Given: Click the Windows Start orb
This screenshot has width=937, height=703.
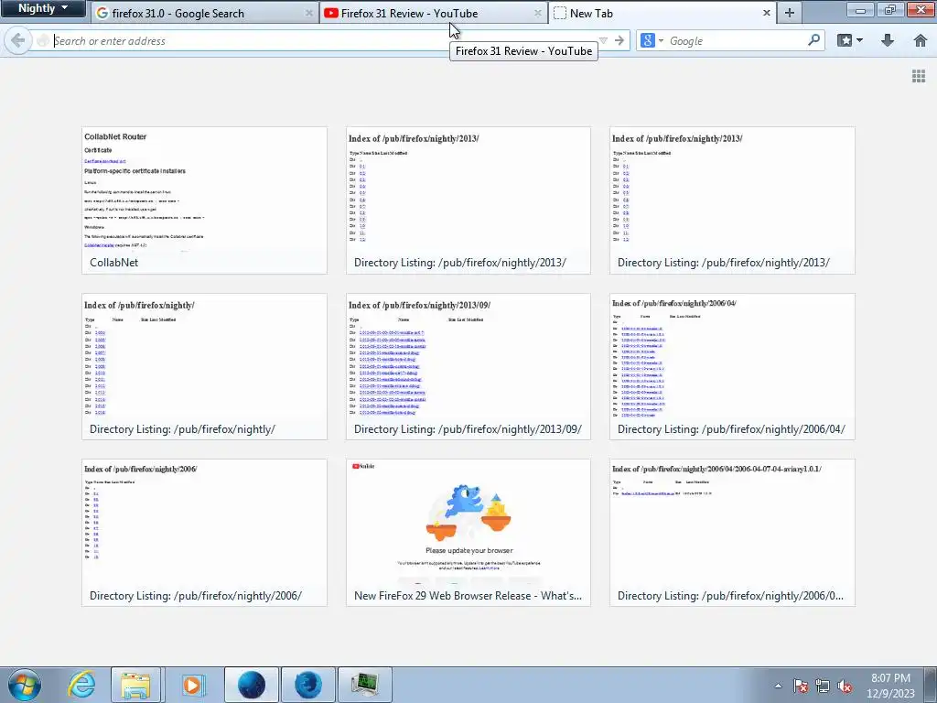Looking at the screenshot, I should click(x=25, y=685).
